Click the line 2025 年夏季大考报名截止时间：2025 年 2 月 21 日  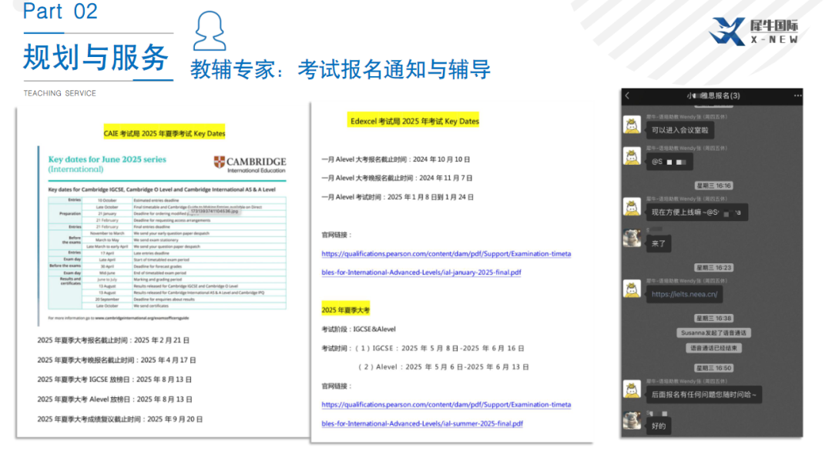tap(113, 340)
